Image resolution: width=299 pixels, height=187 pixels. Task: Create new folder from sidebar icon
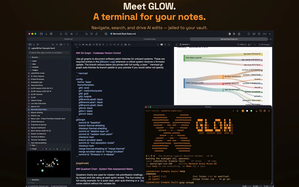(61, 44)
